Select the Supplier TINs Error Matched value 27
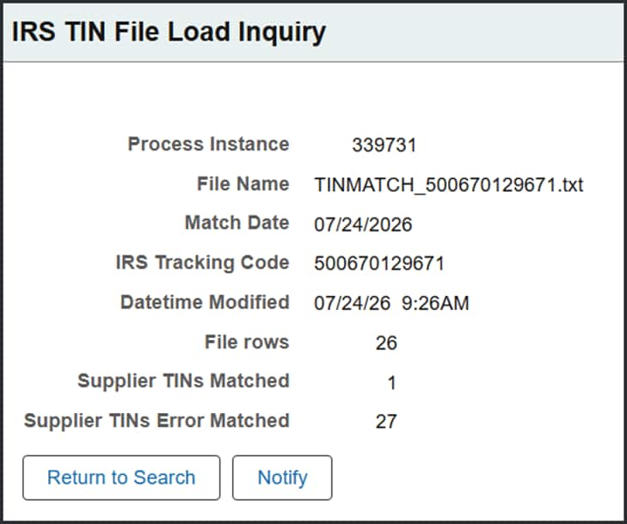 [x=386, y=422]
